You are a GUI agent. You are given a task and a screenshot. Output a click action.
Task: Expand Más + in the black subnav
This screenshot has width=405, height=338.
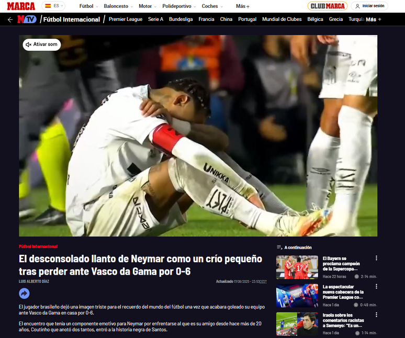374,19
